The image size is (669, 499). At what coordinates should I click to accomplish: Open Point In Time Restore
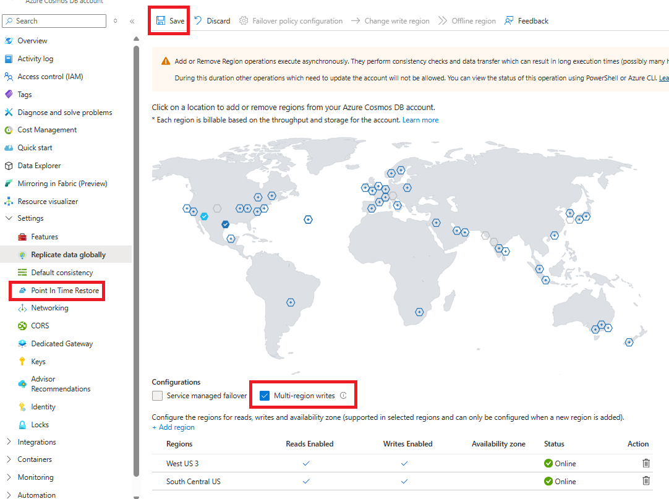click(64, 291)
